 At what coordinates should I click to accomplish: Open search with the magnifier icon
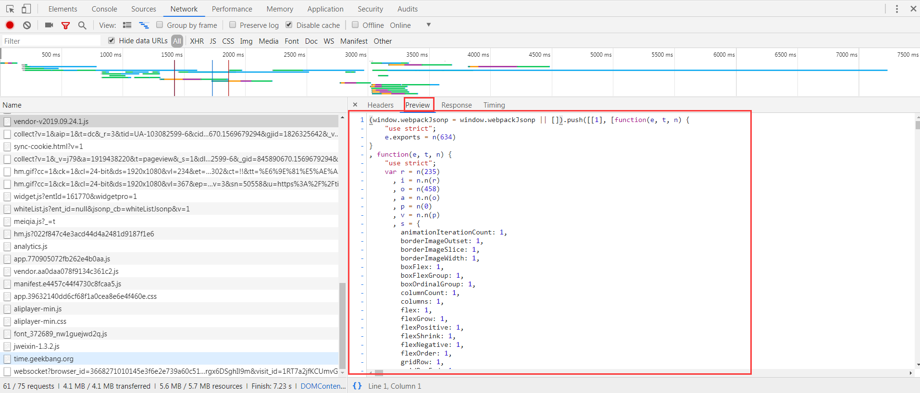[x=82, y=25]
